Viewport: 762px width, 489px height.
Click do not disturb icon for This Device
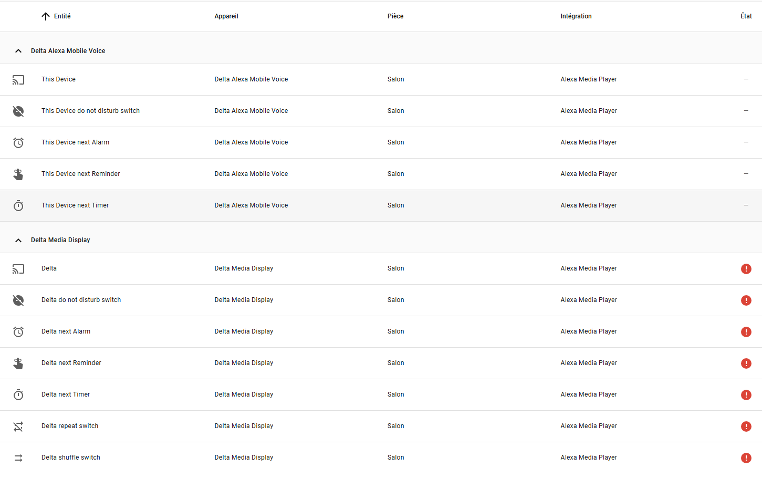18,111
